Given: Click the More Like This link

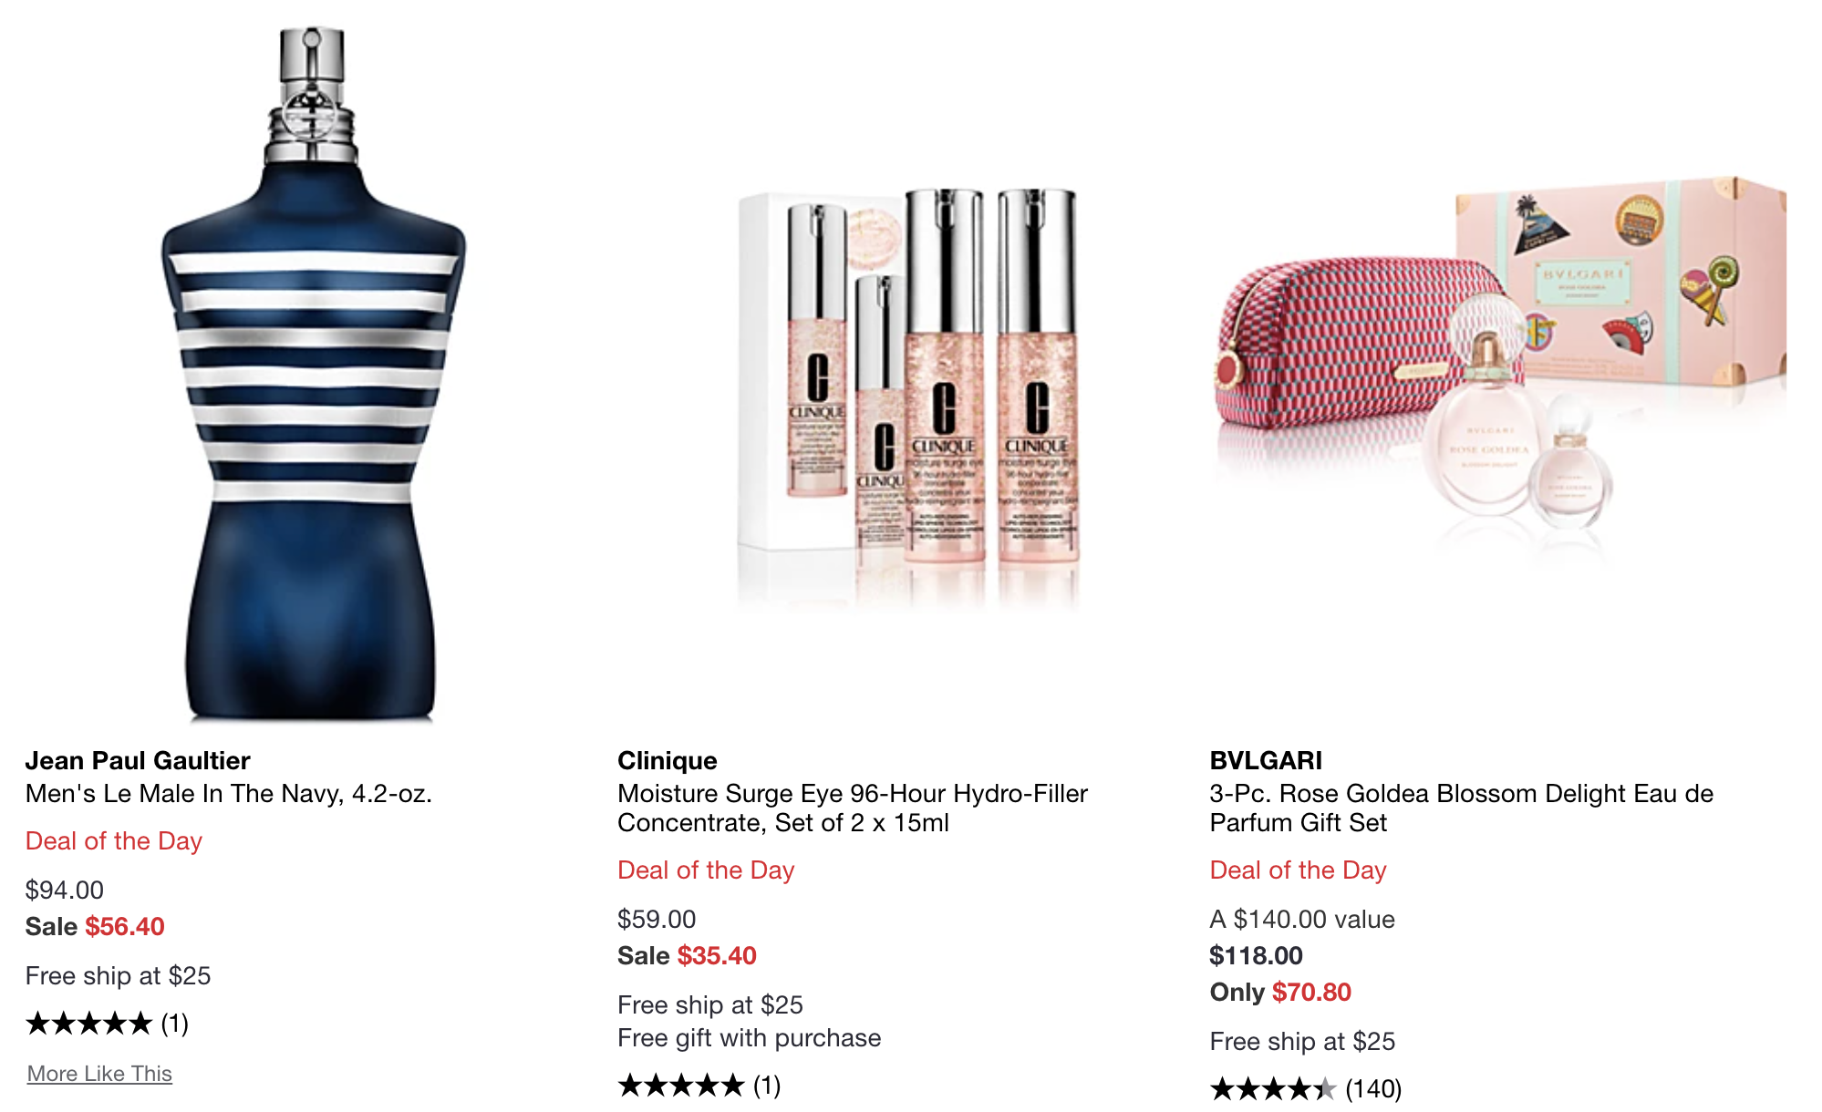Looking at the screenshot, I should point(99,1074).
